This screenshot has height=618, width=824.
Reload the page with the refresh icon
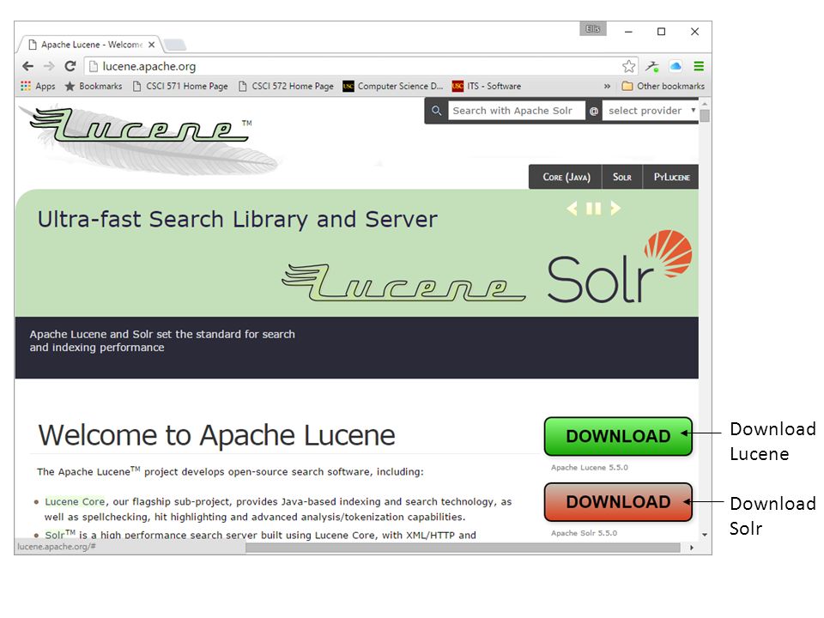coord(70,66)
